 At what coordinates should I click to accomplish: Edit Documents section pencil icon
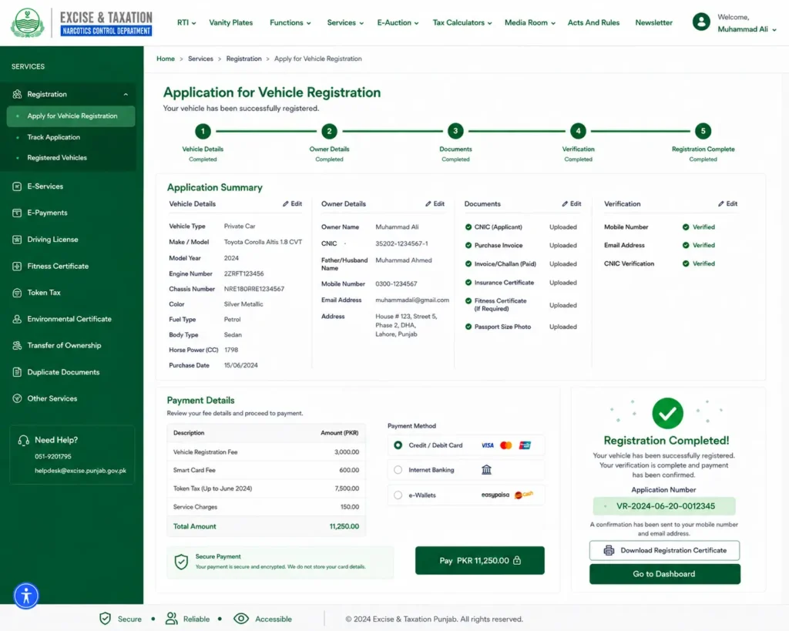[x=565, y=204]
